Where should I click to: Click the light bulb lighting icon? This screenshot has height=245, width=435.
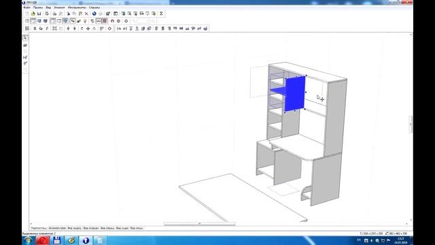click(85, 21)
